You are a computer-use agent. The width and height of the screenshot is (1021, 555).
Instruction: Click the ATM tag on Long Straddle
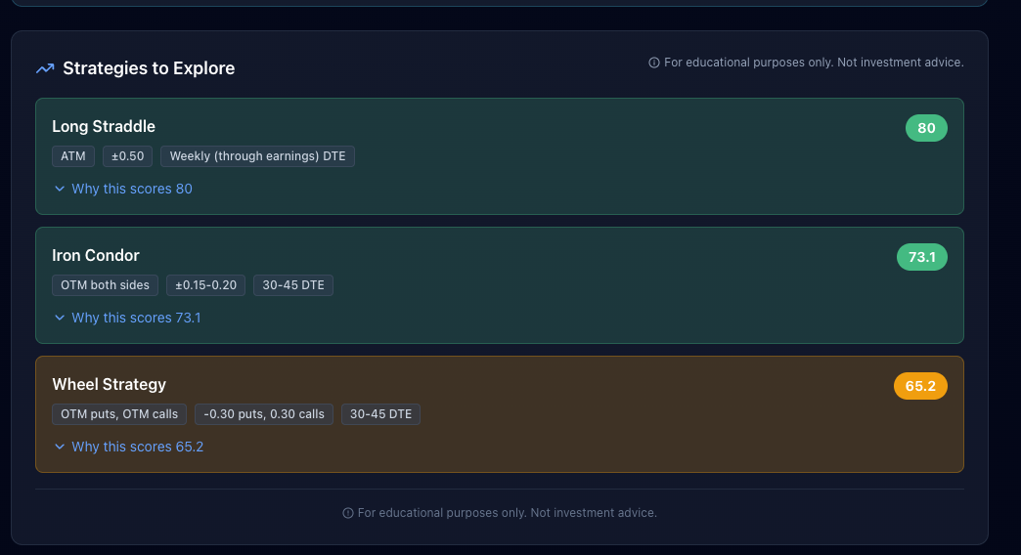point(73,156)
